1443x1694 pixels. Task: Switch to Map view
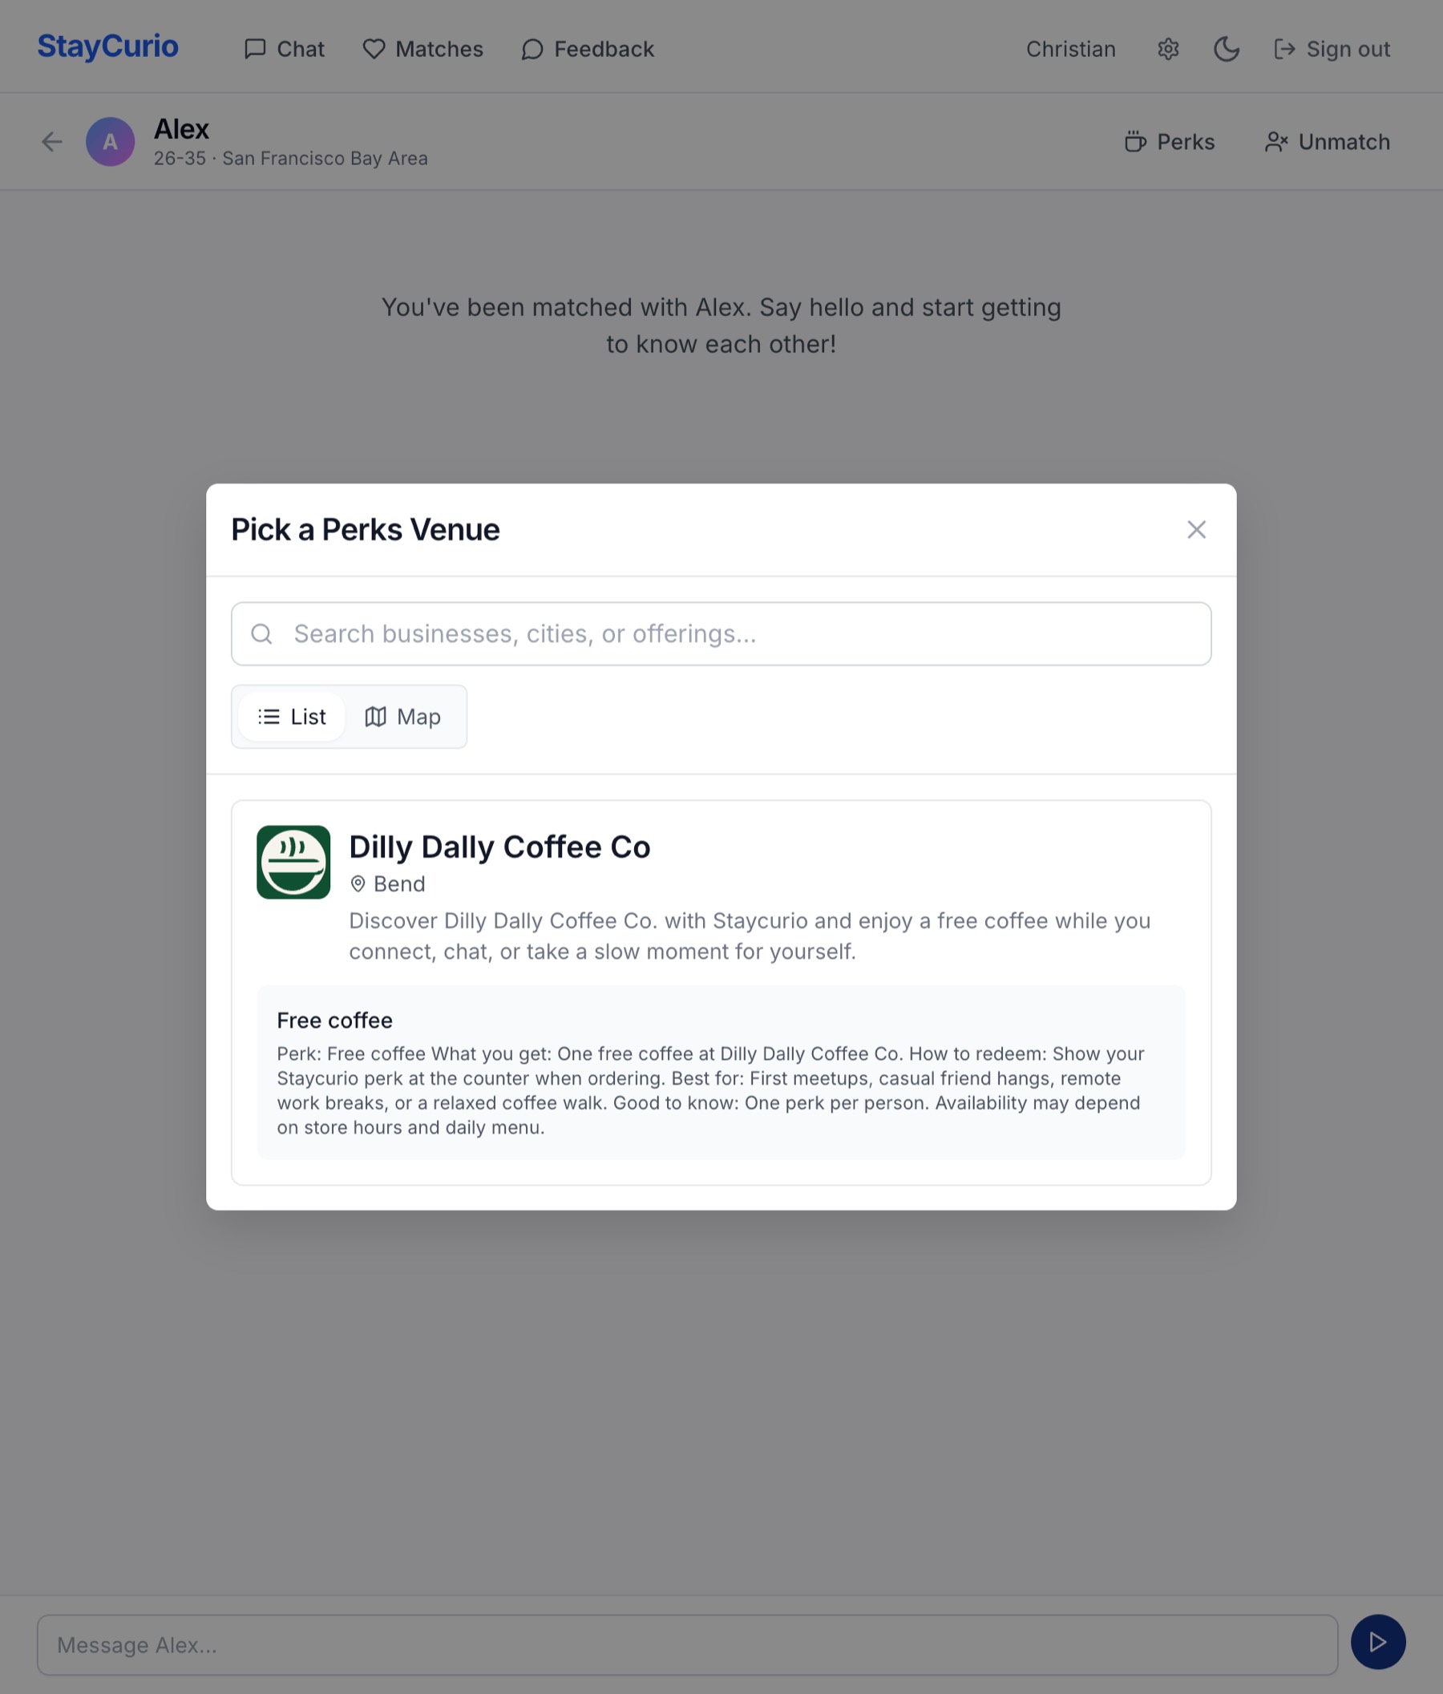pos(403,717)
